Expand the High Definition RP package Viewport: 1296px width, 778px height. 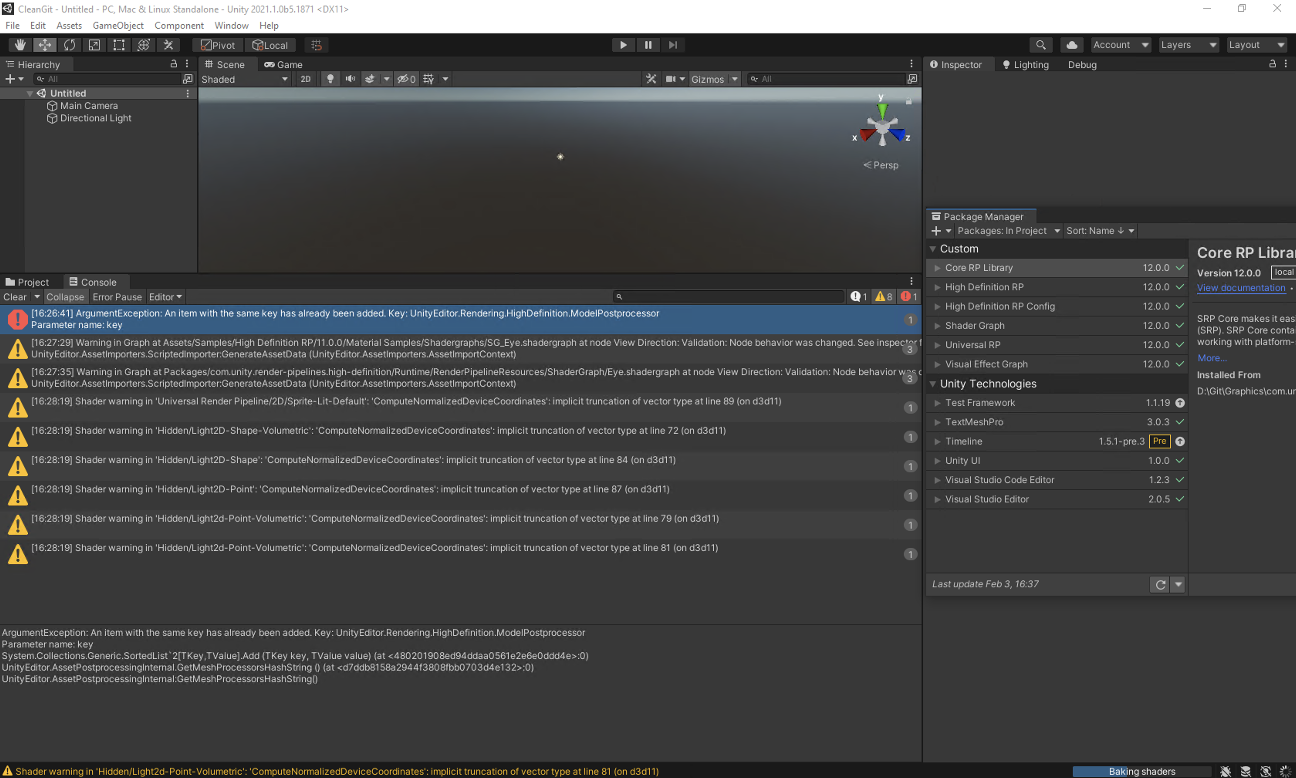[937, 287]
